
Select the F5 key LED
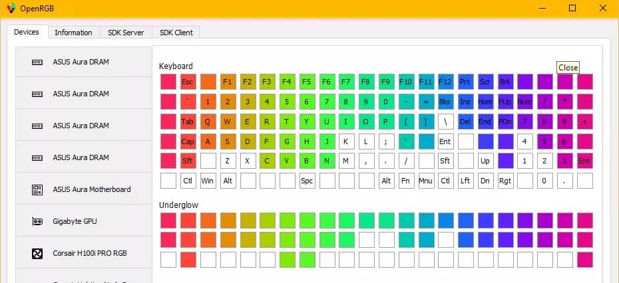coord(307,82)
